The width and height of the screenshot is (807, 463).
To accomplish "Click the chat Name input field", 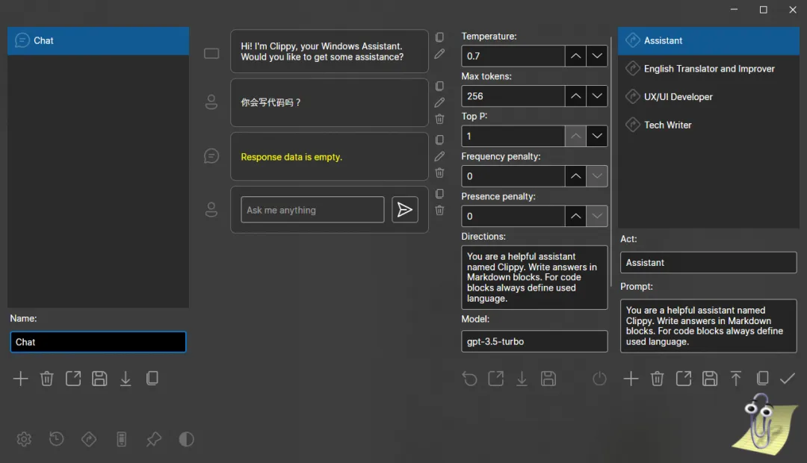I will [99, 342].
